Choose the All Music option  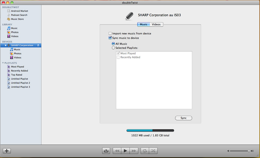[x=113, y=44]
